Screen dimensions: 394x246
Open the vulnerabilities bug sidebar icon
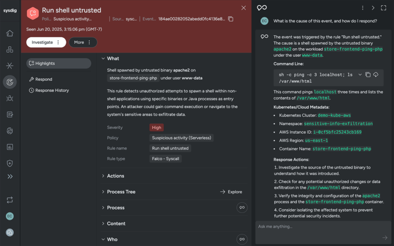(10, 98)
